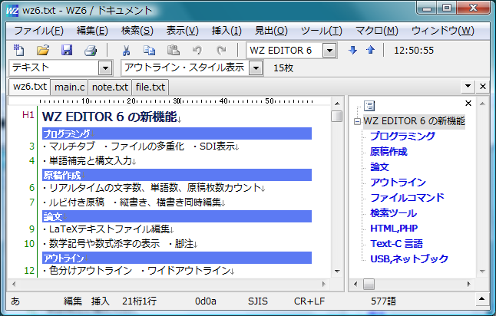The height and width of the screenshot is (316, 496).
Task: Open the 検索(S) menu
Action: tap(137, 31)
